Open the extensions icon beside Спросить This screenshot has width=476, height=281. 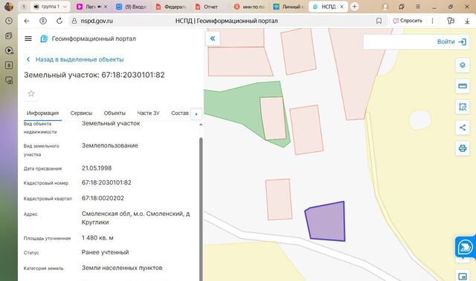[451, 21]
